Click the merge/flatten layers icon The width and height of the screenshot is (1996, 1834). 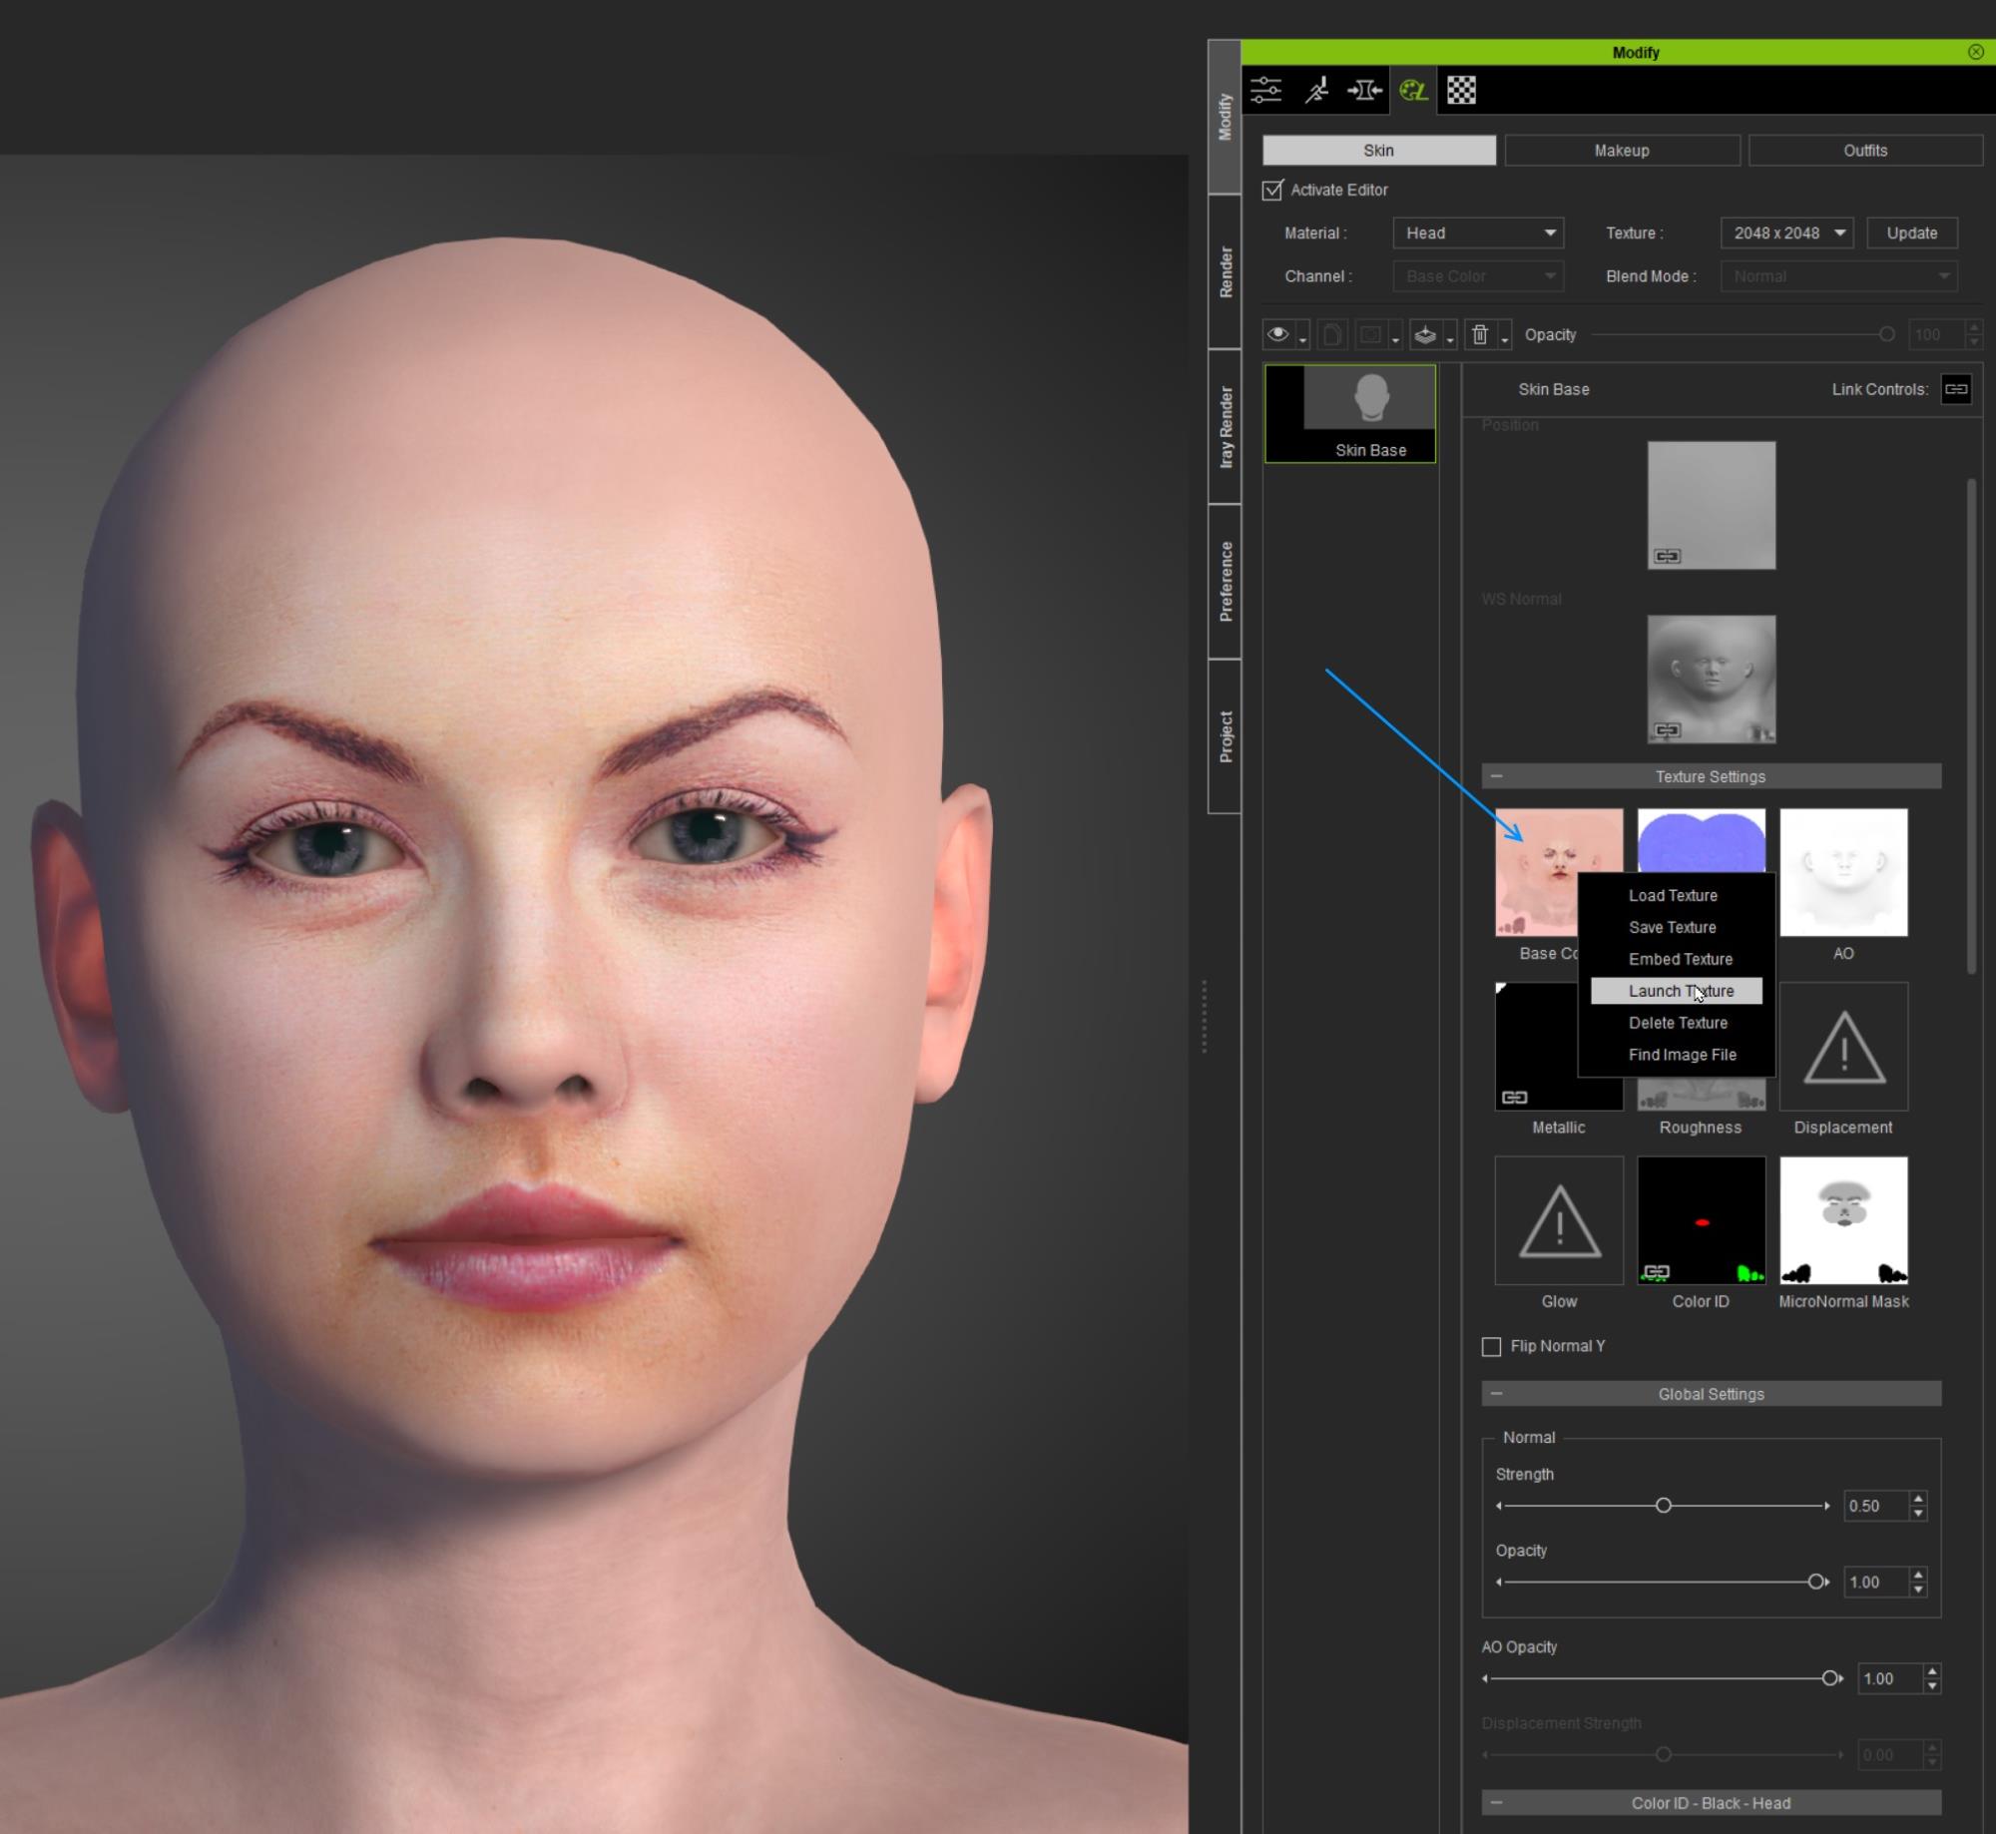click(1425, 334)
